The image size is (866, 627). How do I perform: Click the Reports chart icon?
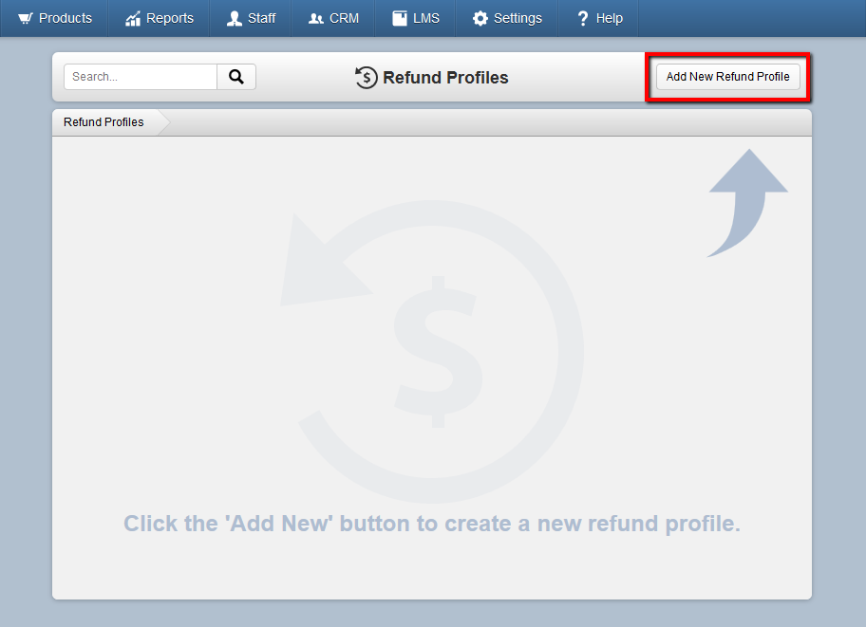(x=133, y=19)
